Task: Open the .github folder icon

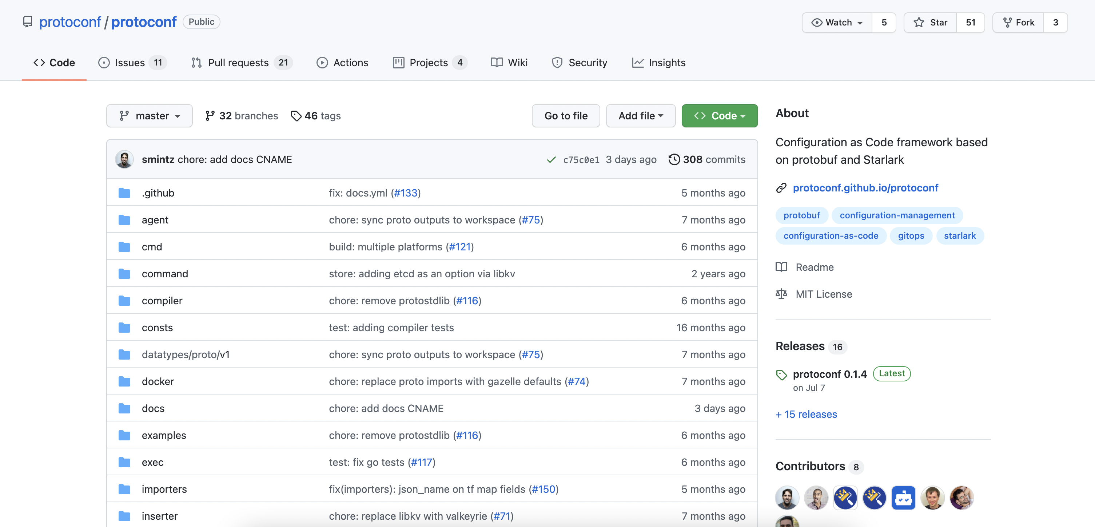Action: (124, 193)
